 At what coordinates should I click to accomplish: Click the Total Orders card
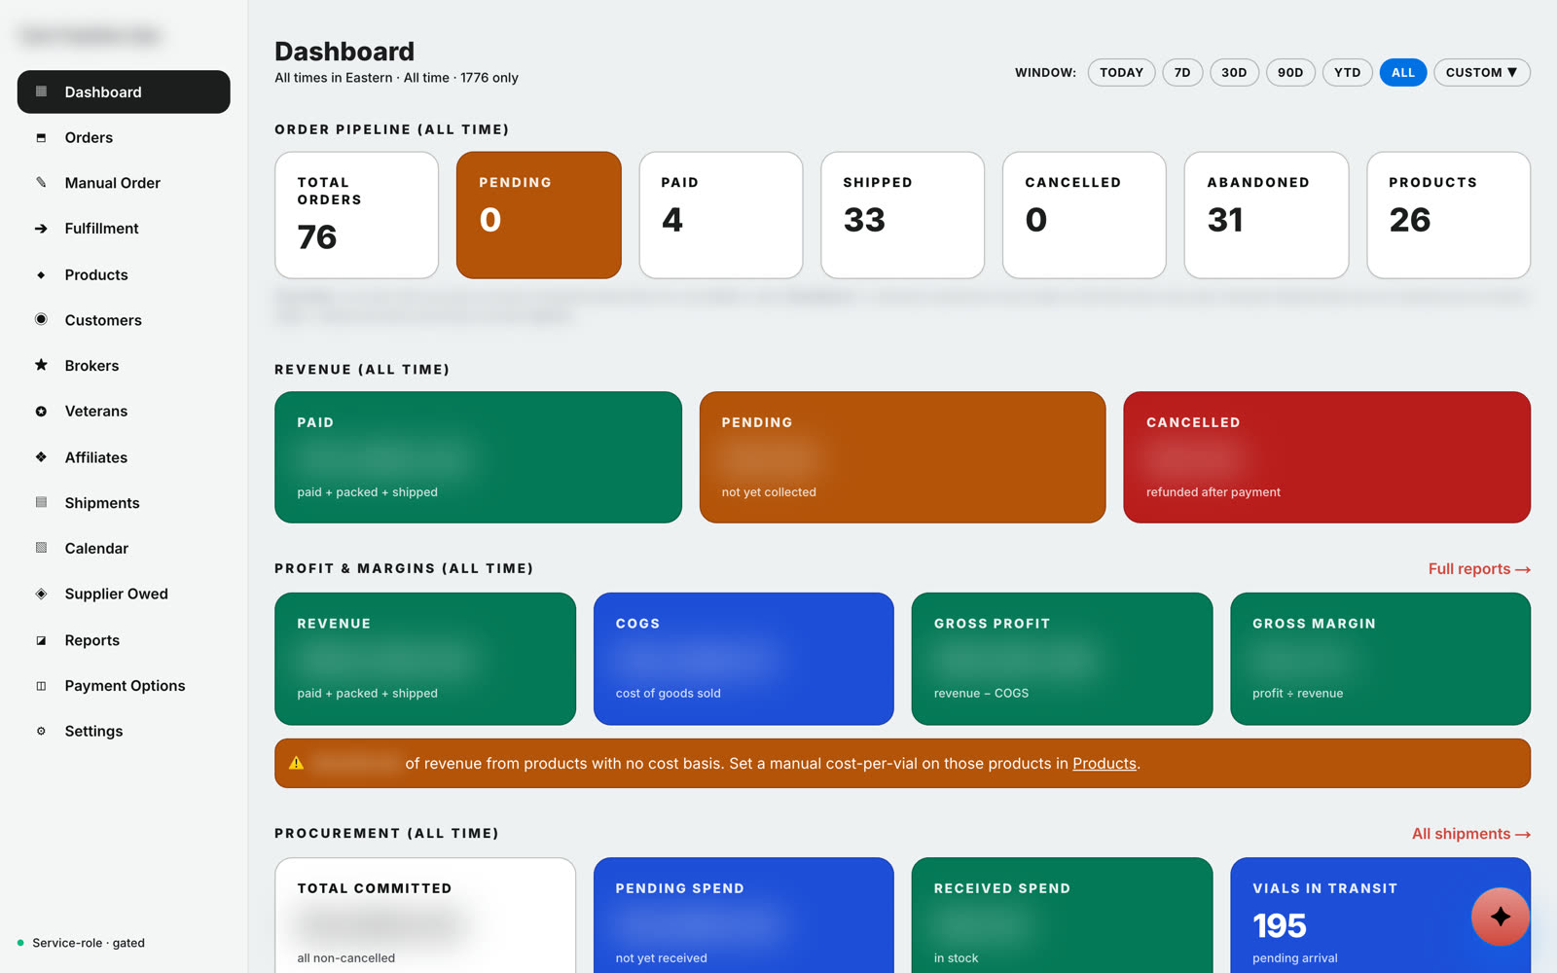357,215
